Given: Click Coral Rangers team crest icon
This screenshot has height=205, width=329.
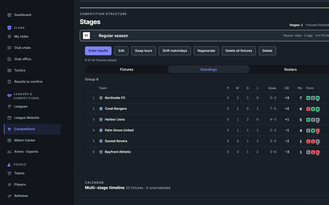Looking at the screenshot, I should [101, 109].
